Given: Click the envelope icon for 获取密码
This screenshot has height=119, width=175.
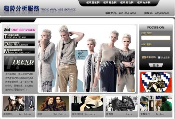Looking at the screenshot, I should point(144,58).
